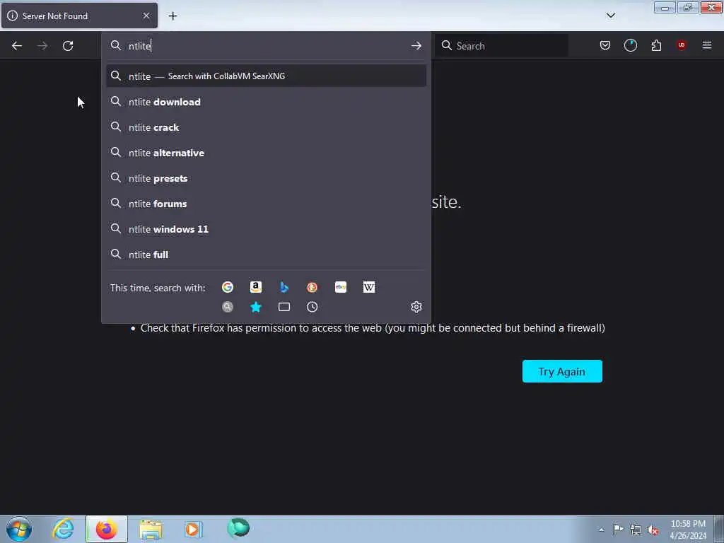Open the Action Center flag icon
Viewport: 724px width, 543px height.
618,529
